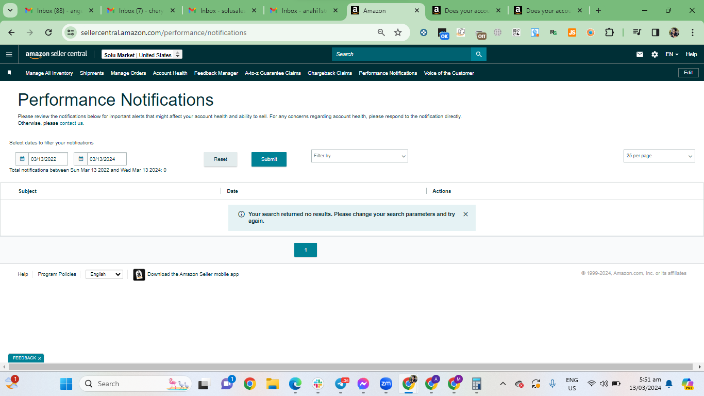Click the QR code extension icon
704x396 pixels.
pos(516,32)
